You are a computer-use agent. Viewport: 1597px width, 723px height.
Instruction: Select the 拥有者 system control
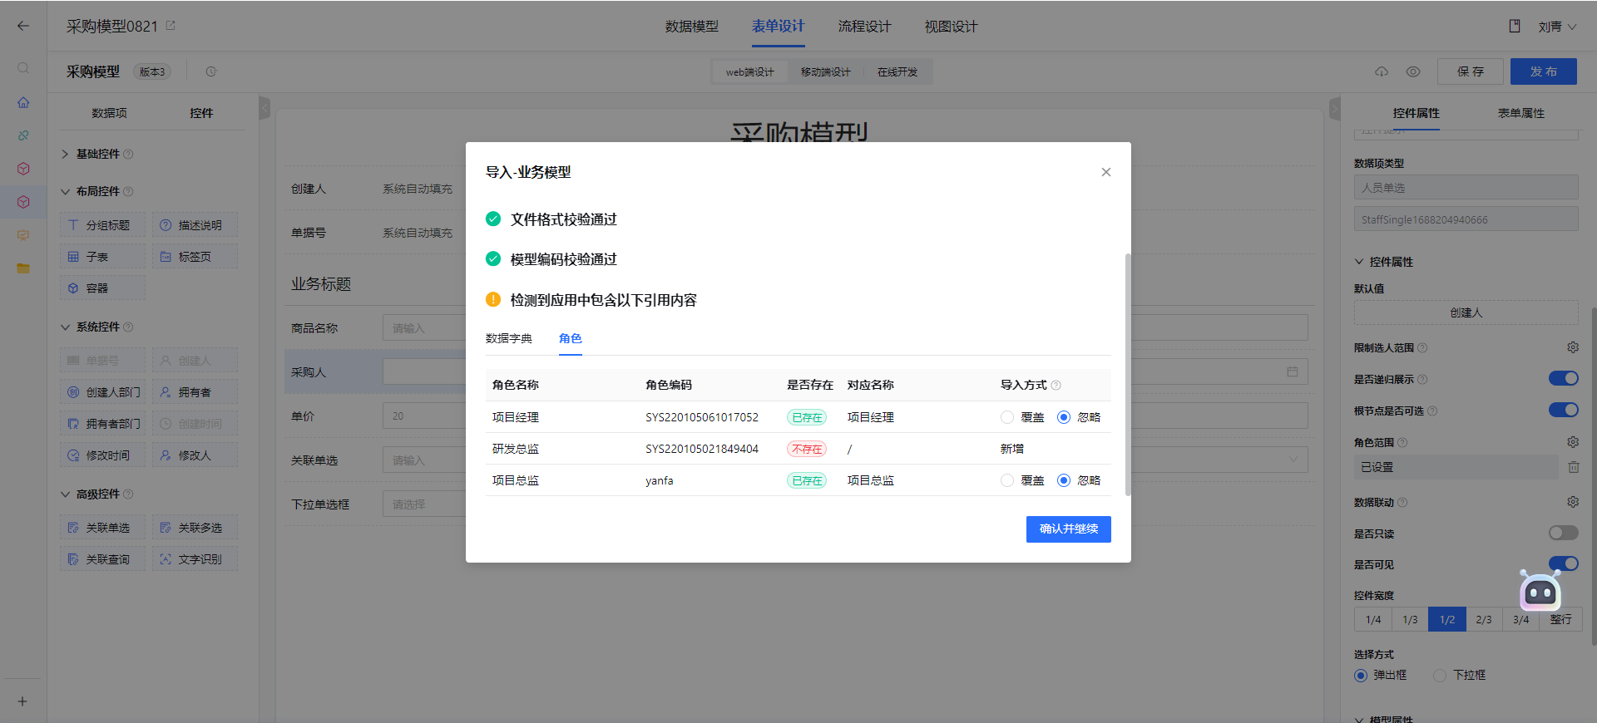[x=195, y=392]
